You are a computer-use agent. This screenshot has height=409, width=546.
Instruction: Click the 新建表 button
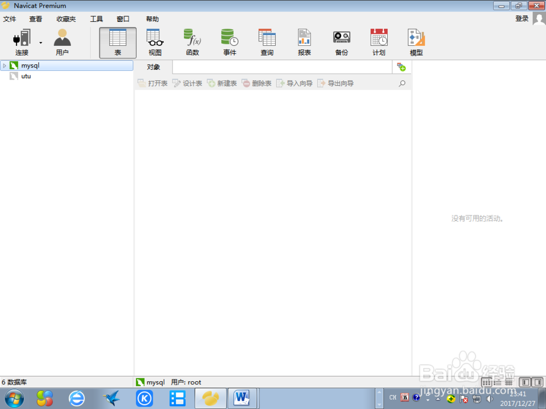pyautogui.click(x=222, y=83)
